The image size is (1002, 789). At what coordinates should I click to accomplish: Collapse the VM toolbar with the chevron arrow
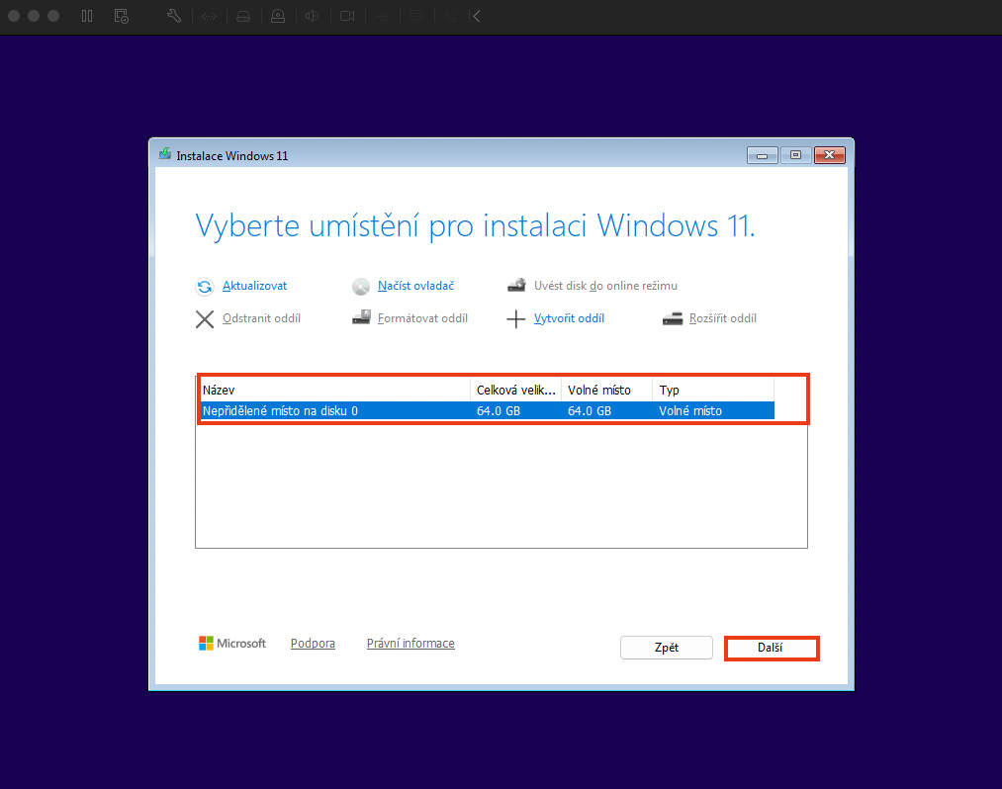[477, 16]
